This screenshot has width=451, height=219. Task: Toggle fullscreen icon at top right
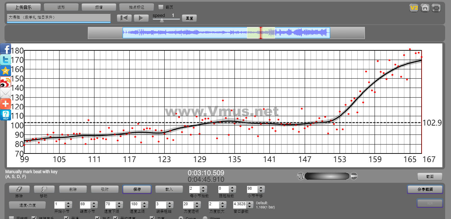(x=436, y=8)
